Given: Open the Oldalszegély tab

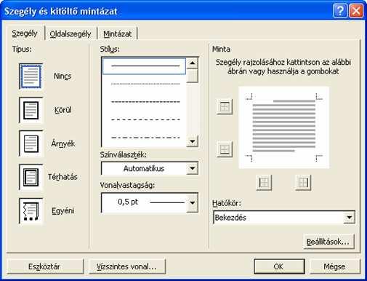Looking at the screenshot, I should (x=70, y=33).
